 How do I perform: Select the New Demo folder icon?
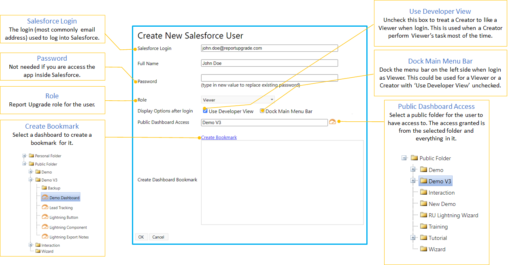[424, 204]
